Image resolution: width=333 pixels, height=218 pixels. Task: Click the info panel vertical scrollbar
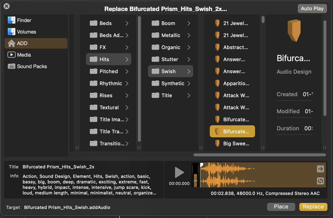pyautogui.click(x=325, y=68)
